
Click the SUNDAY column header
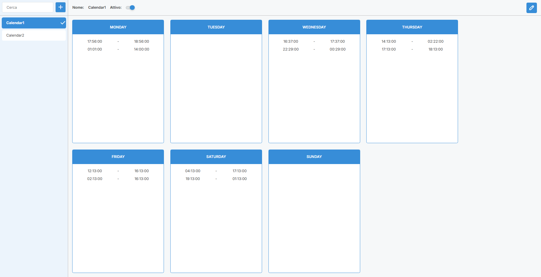pyautogui.click(x=314, y=157)
